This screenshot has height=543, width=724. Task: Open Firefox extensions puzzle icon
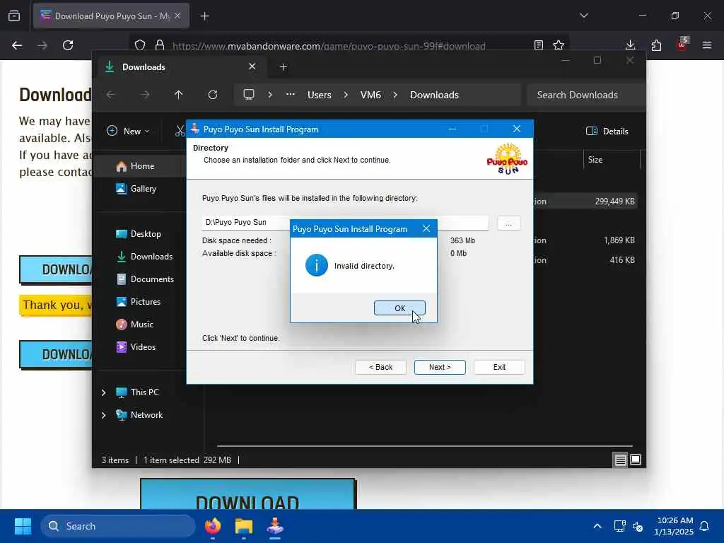pos(656,45)
